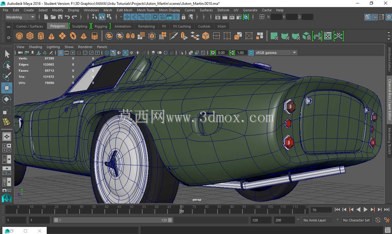
Task: Click the Save Scene disk icon
Action: [x=60, y=17]
